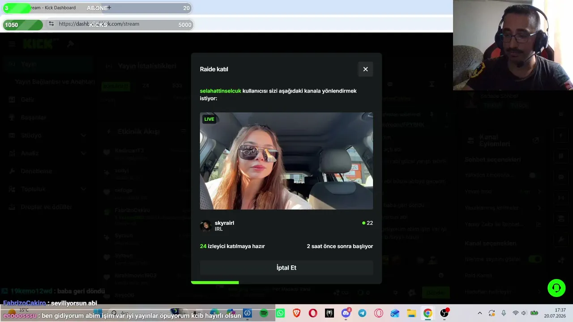Open WhatsApp from the taskbar
Image resolution: width=573 pixels, height=322 pixels.
280,314
